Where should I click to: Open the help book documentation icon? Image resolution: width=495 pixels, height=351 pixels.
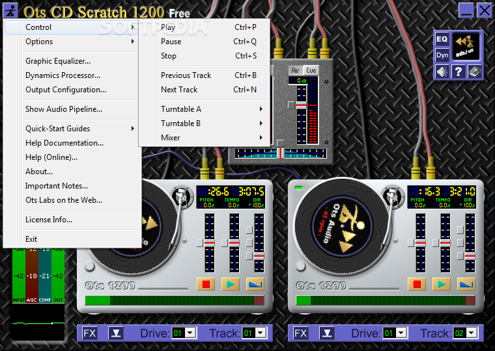(x=474, y=72)
